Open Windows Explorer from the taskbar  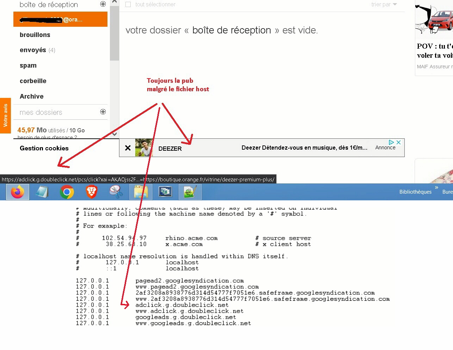click(x=141, y=192)
